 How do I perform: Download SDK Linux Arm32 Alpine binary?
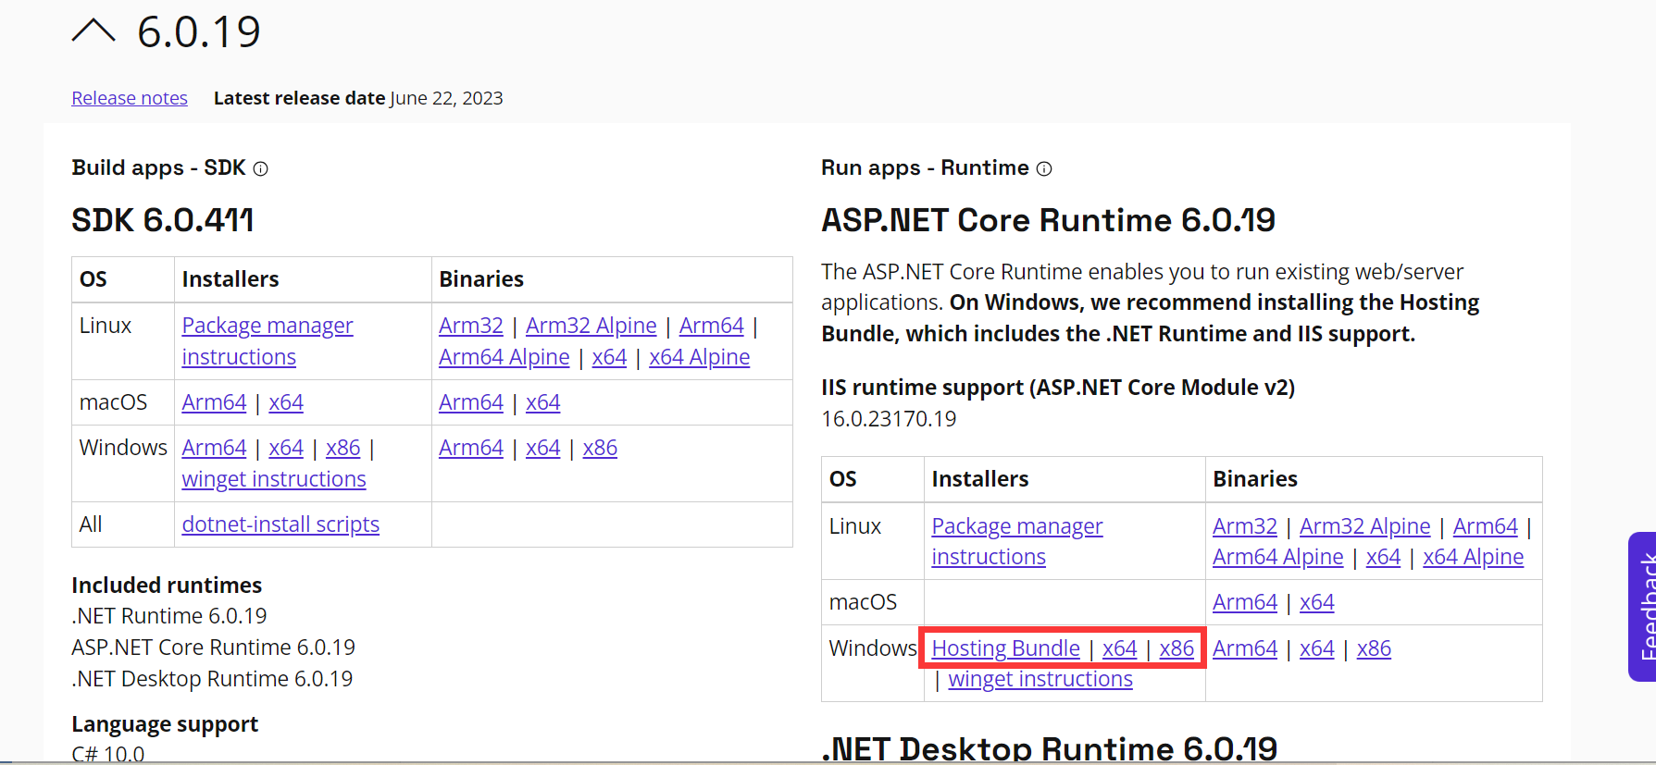[x=591, y=326]
